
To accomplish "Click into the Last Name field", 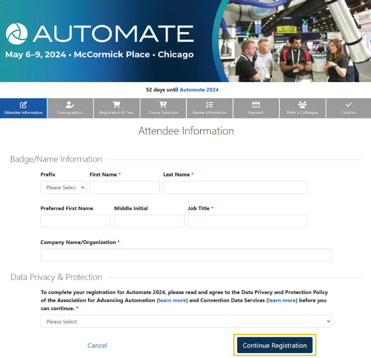I will pyautogui.click(x=235, y=187).
